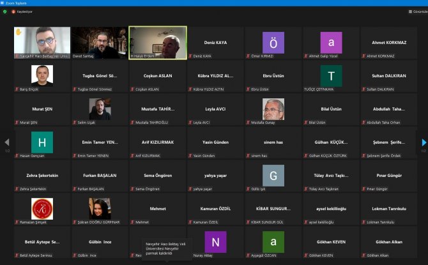Screen dimensions: 428x265
Task: Select Davut Santaş video thumbnail
Action: click(100, 42)
